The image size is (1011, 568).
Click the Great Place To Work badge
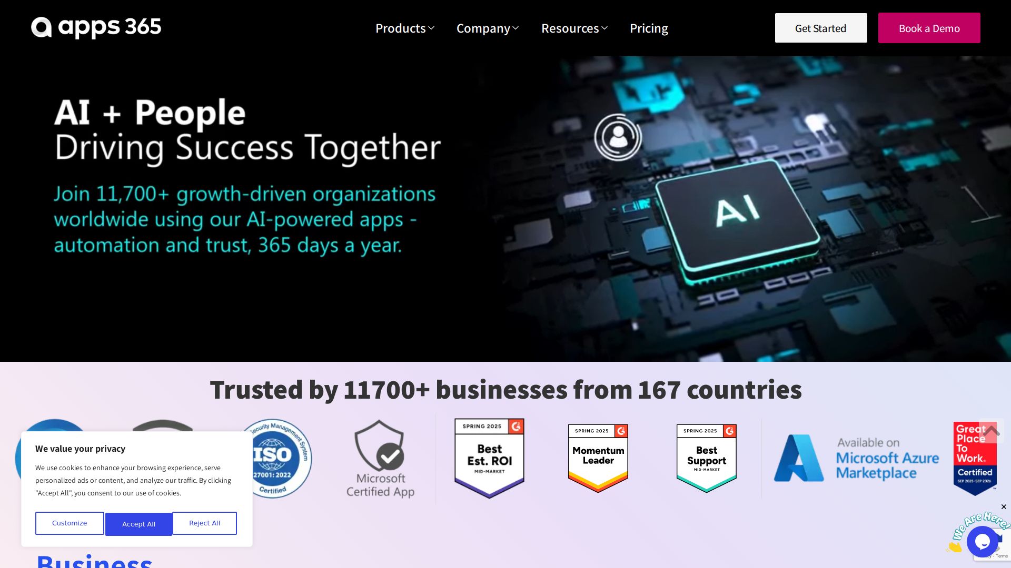pos(975,458)
